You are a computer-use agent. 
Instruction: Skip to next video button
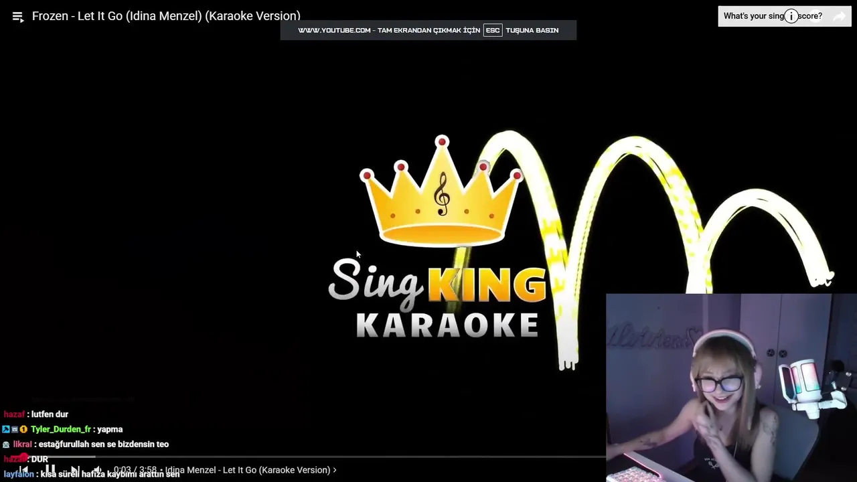[75, 470]
